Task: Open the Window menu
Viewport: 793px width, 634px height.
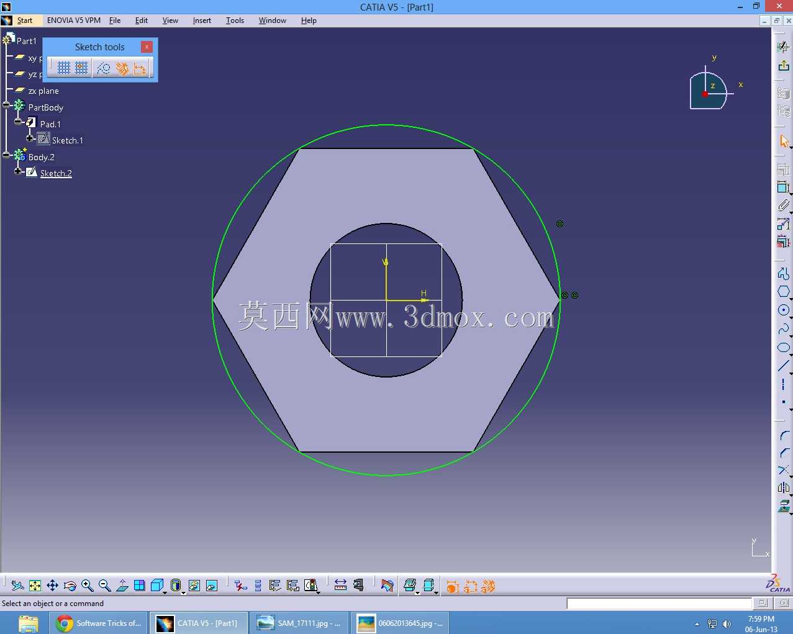Action: pos(273,20)
